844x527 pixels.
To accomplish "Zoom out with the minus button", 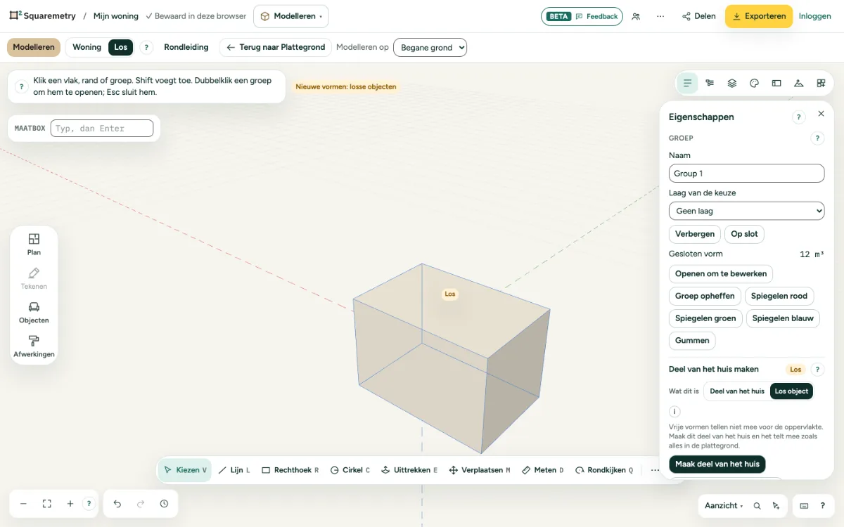I will click(23, 504).
